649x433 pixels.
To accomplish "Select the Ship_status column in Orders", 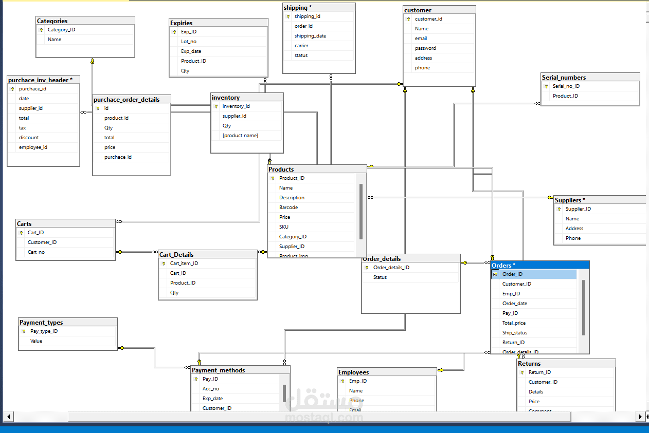I will pos(534,333).
